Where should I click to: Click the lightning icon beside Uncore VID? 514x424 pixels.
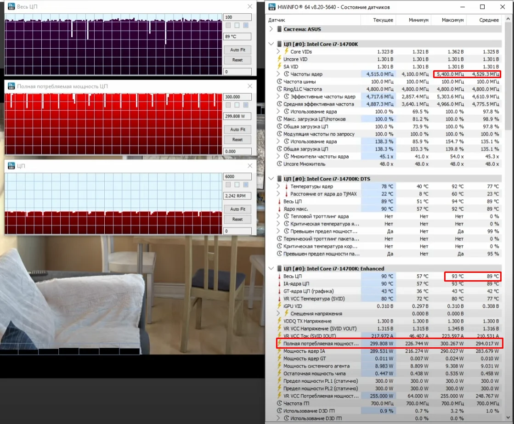click(x=279, y=59)
